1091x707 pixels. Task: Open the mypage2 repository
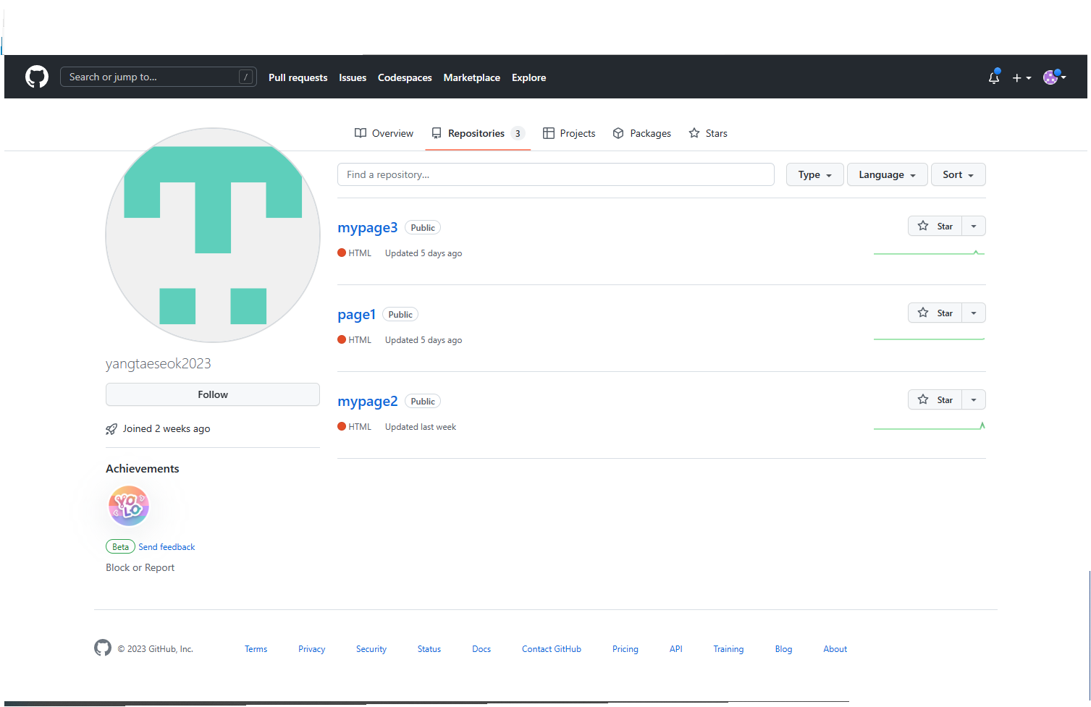pos(367,401)
